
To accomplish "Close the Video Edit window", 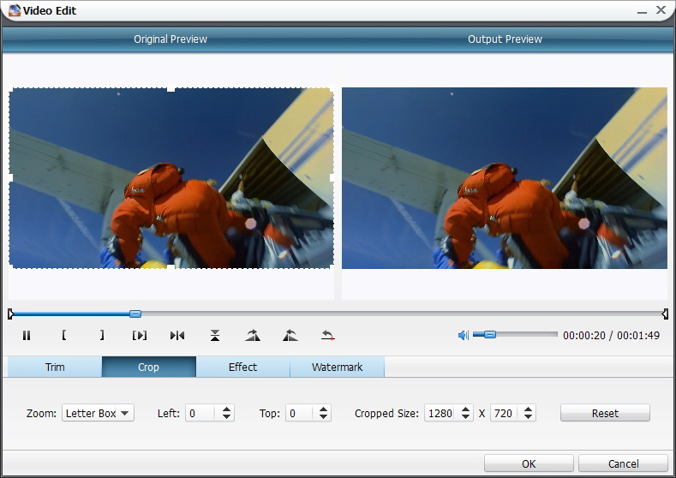I will pos(661,9).
